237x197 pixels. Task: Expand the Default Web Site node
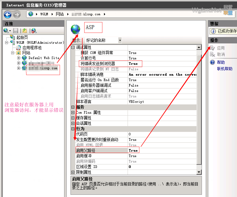coord(19,58)
